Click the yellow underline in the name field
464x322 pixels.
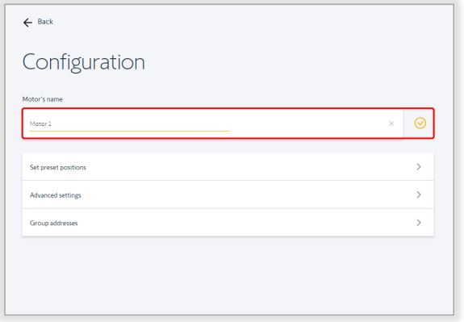pyautogui.click(x=130, y=131)
